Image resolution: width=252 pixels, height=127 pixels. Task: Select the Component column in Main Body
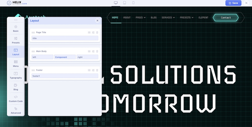pos(65,57)
